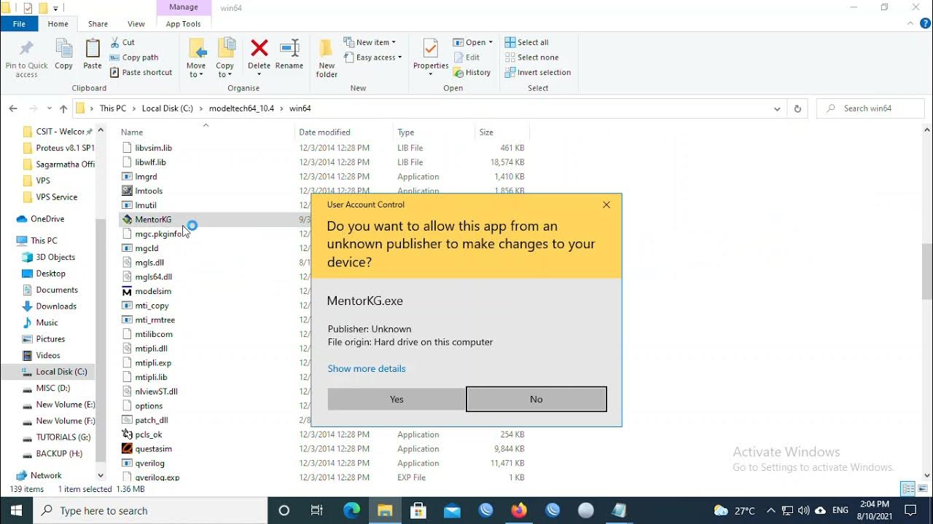Go back with the Back arrow
Viewport: 933px width, 524px height.
click(x=13, y=108)
